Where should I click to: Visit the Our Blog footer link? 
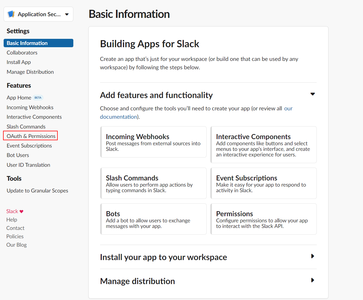coord(16,245)
